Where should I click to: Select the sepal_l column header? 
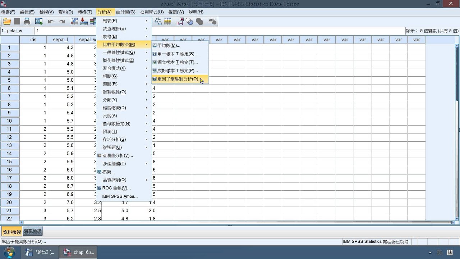coord(60,40)
